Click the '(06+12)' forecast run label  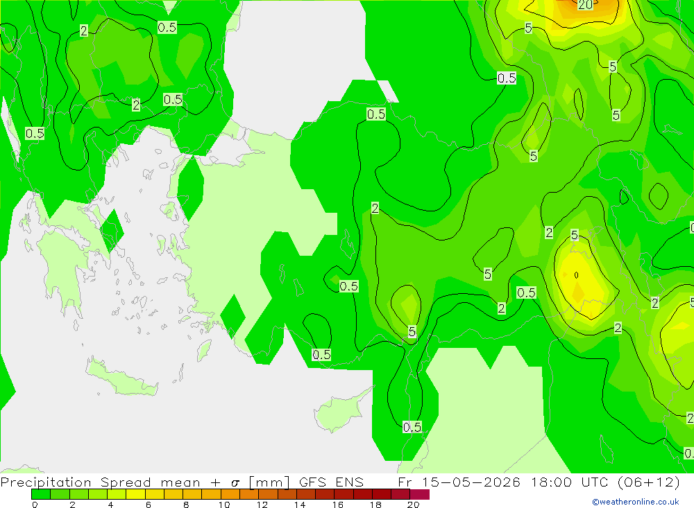[x=648, y=482]
